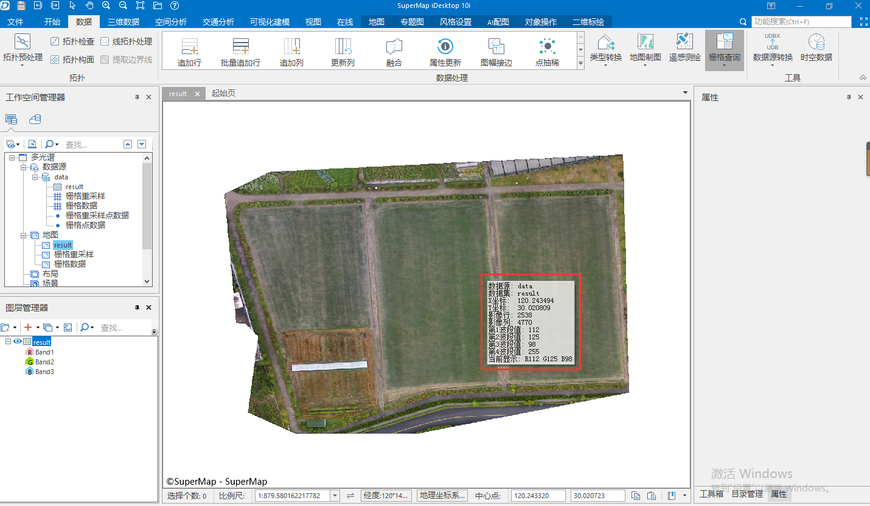Click center point X field 120.243320
The height and width of the screenshot is (506, 870).
click(x=538, y=496)
